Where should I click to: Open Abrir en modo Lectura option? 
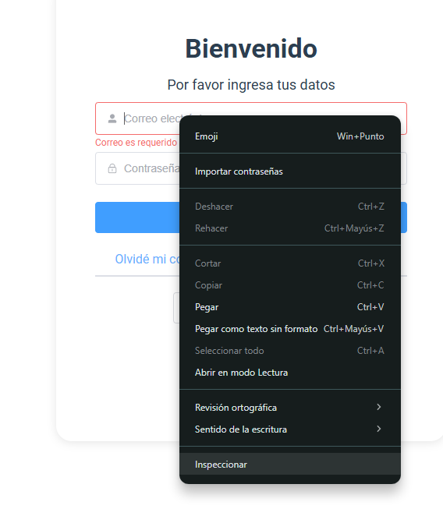tap(290, 373)
